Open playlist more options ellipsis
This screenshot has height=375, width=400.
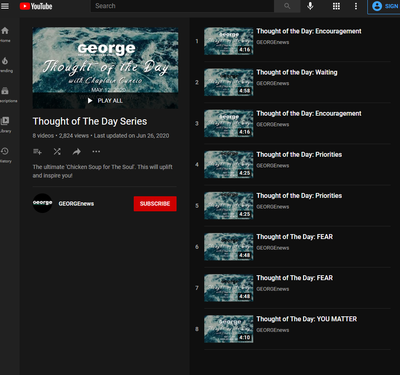point(96,151)
